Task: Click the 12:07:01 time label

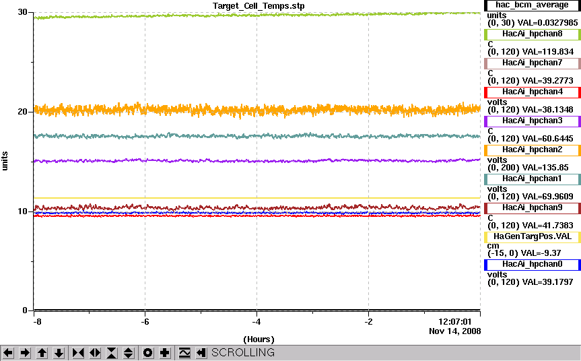Action: point(455,322)
